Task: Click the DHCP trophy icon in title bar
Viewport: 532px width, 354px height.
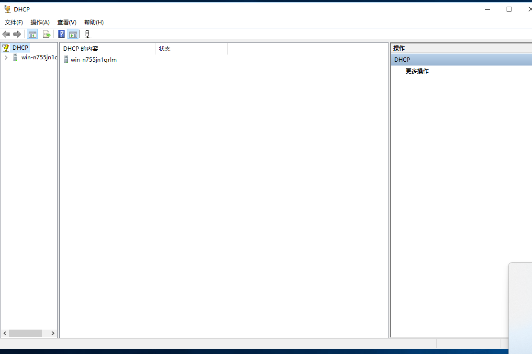Action: [7, 9]
